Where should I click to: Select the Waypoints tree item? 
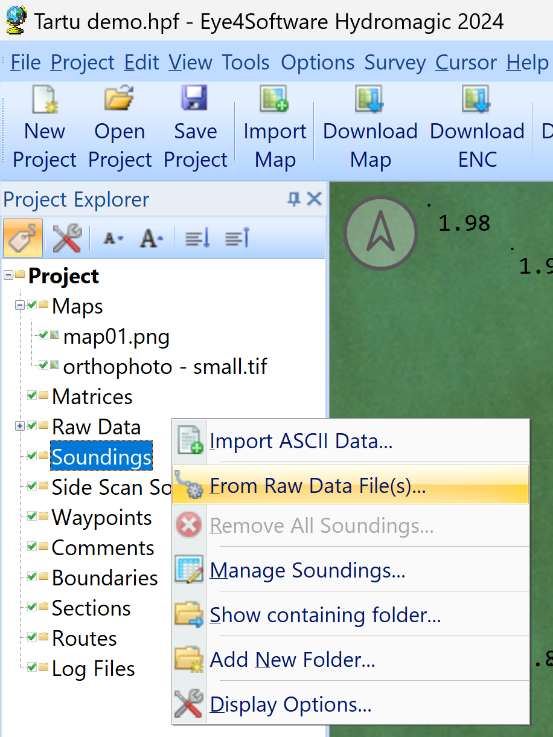101,517
